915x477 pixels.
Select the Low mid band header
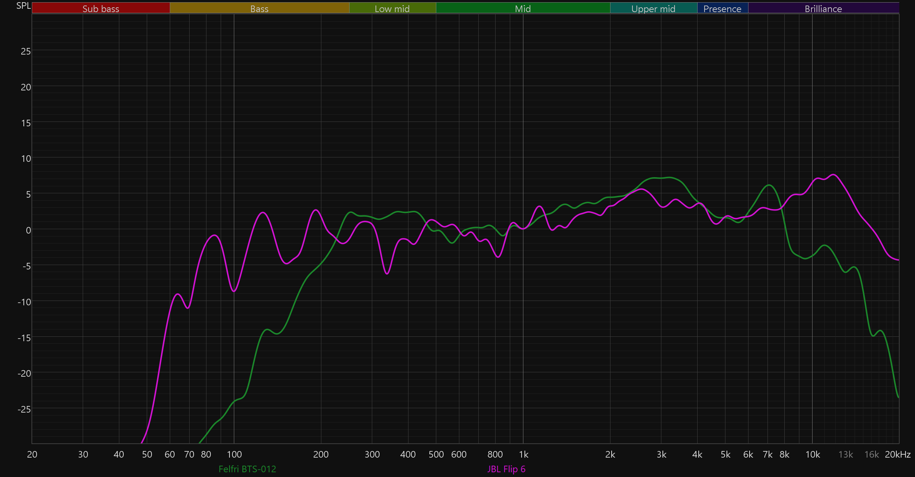(x=392, y=8)
